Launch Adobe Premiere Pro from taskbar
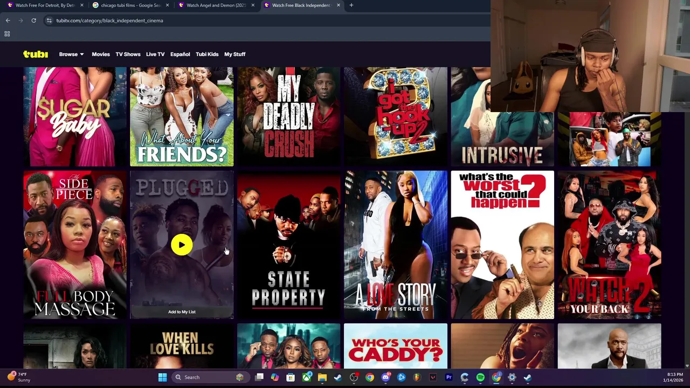 coord(448,377)
